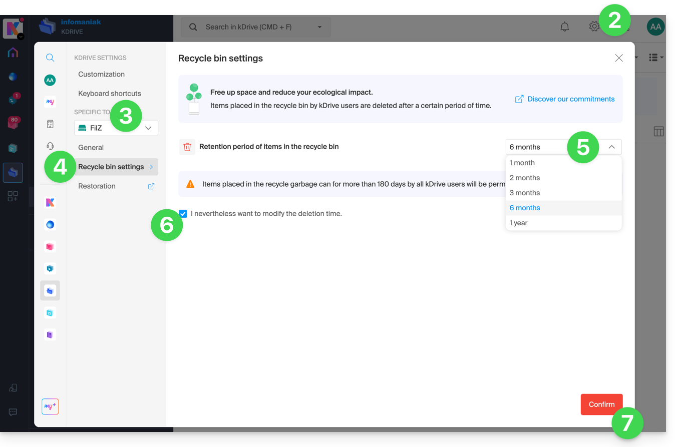Follow the Discover our commitments link
Screen dimensions: 681x447
[x=570, y=99]
